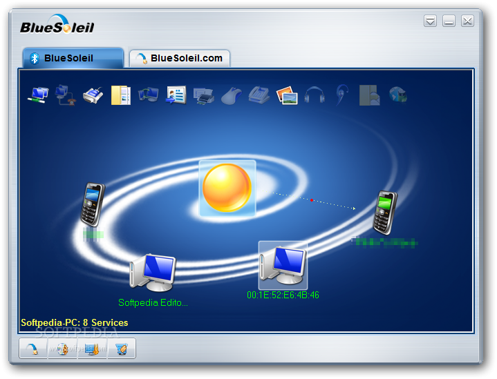Select the globe LAN access service icon
The image size is (497, 379).
pyautogui.click(x=397, y=95)
